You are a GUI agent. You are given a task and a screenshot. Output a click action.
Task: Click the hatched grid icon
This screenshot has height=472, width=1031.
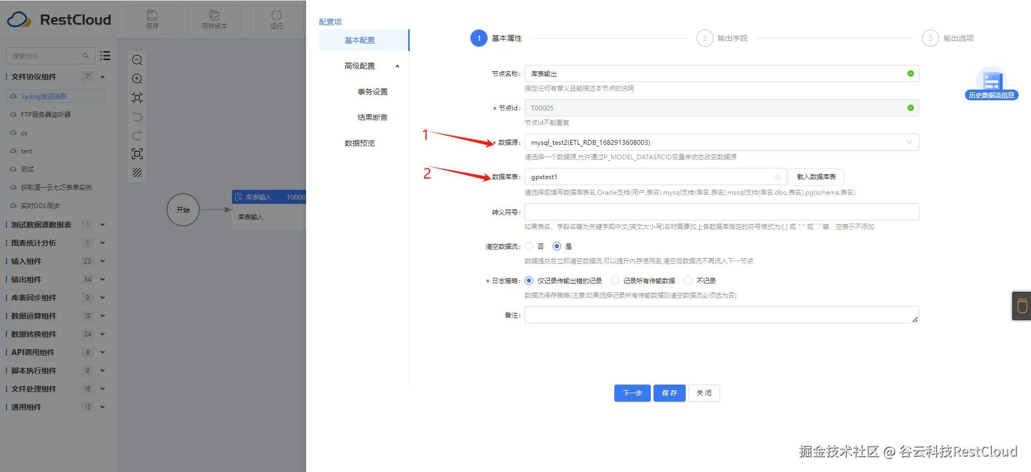pos(137,173)
